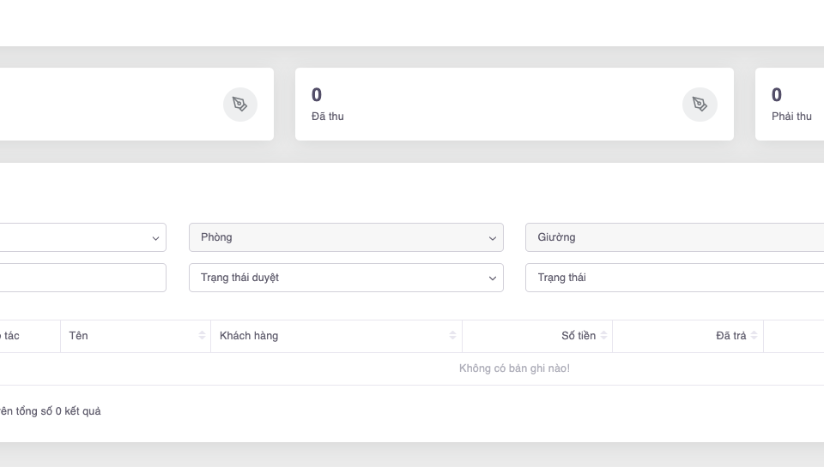Click the sort arrows in the Tên column
Screen dimensions: 824x467
click(203, 336)
